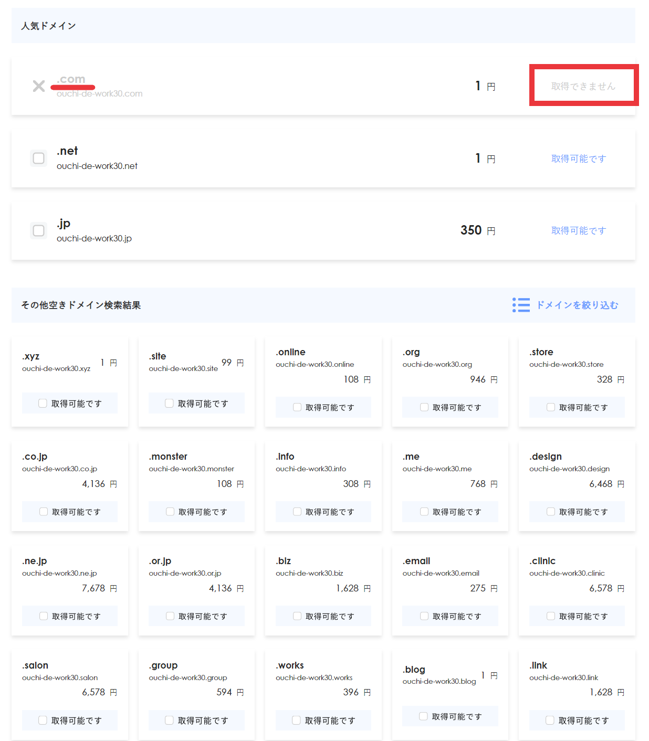Click the disabled 取得できません button

point(583,86)
